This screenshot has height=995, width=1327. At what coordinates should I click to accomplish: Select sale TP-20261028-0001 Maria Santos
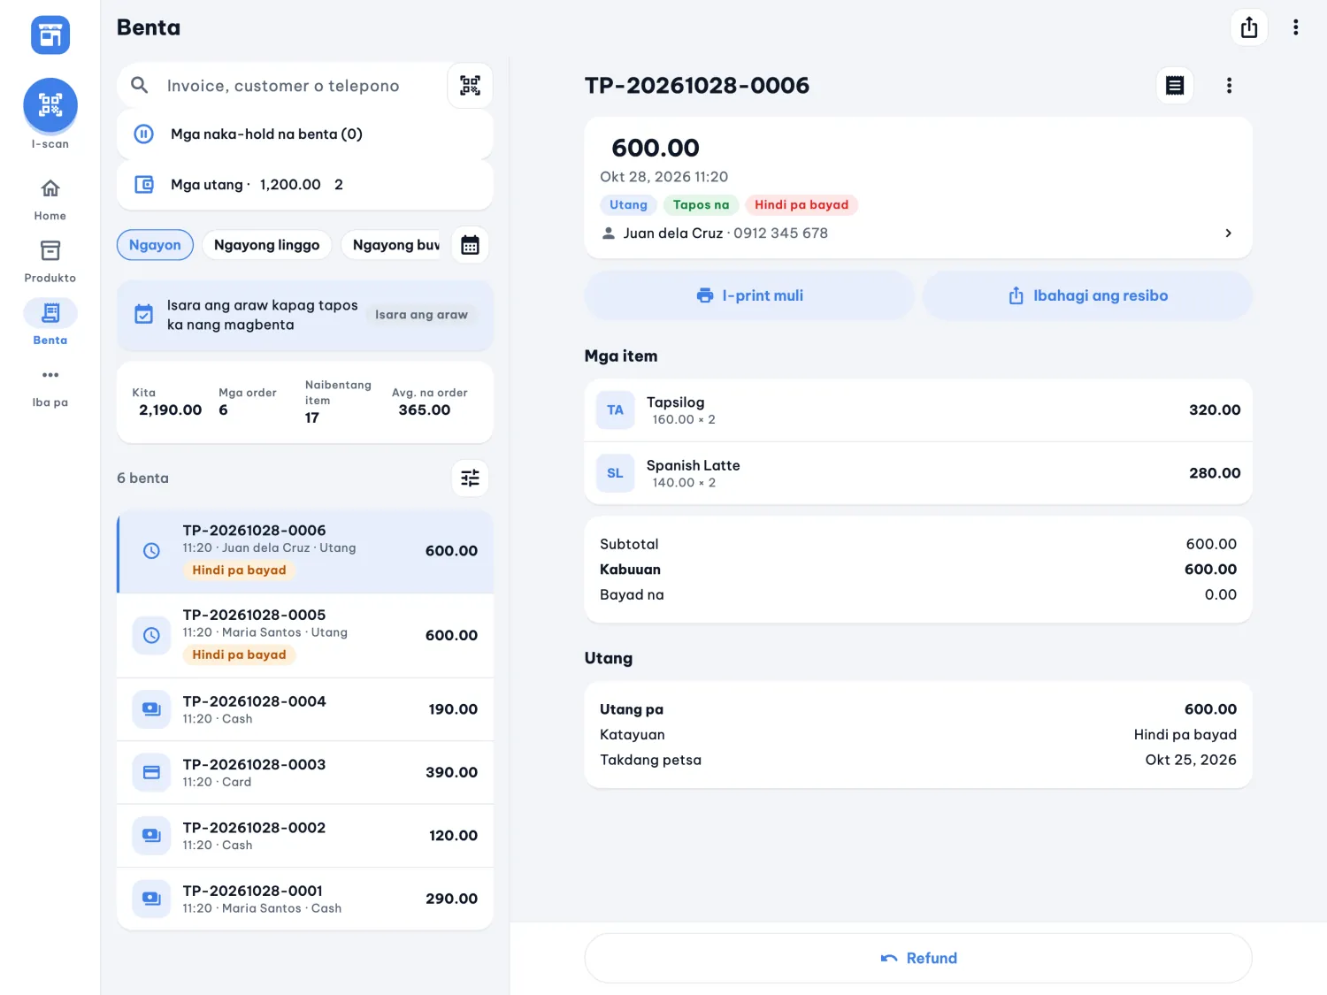click(304, 899)
